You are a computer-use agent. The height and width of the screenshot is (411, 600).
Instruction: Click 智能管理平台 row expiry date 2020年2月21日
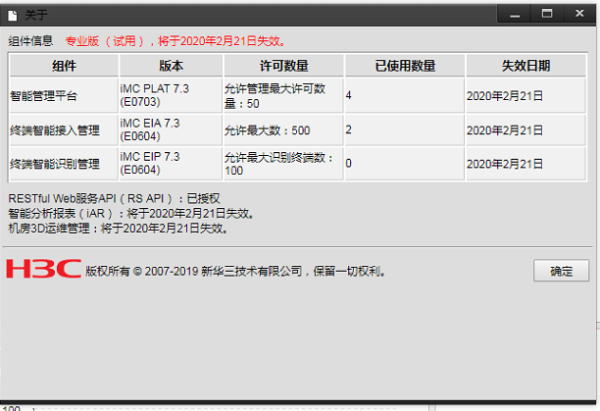[x=525, y=95]
